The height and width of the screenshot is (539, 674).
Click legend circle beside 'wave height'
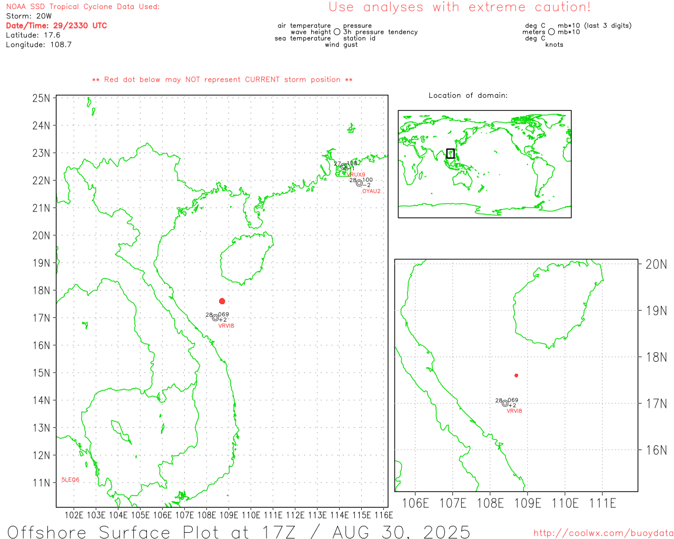(x=337, y=32)
